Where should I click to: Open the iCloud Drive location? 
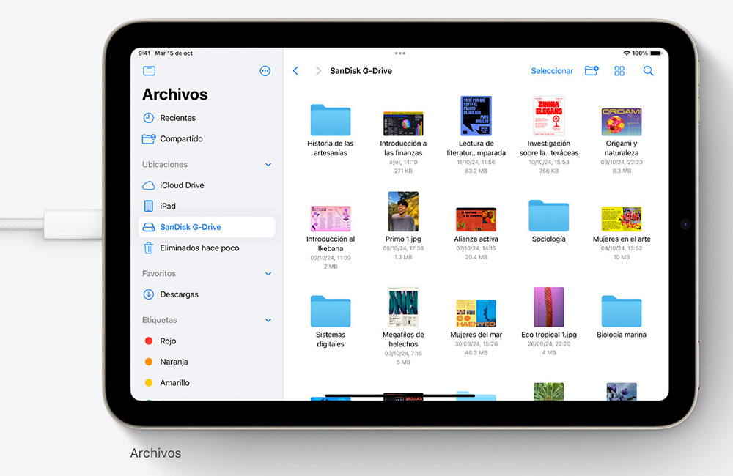click(x=182, y=185)
